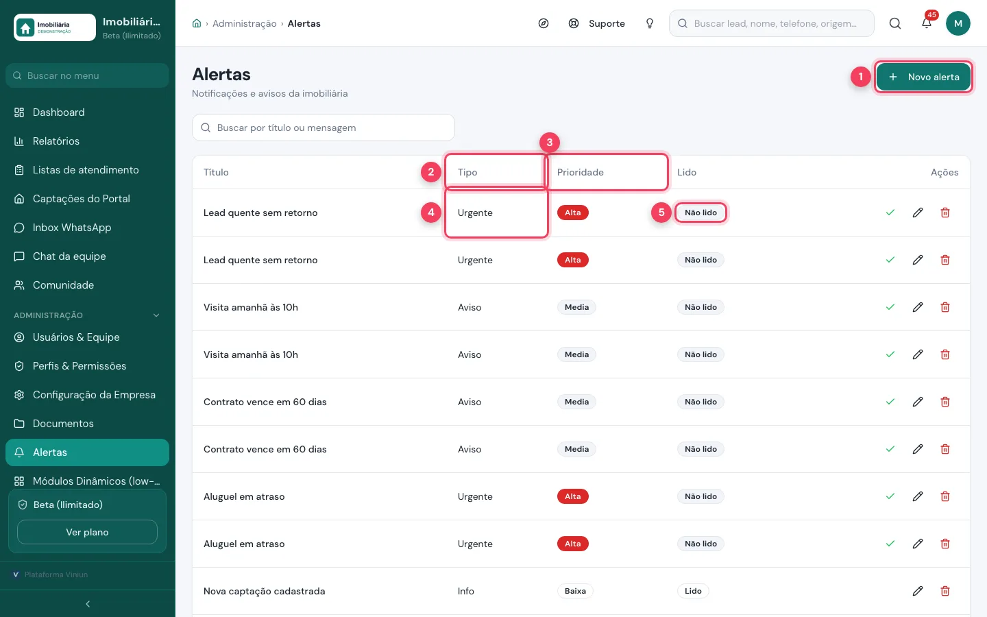Open Suporte in the top bar
The height and width of the screenshot is (617, 987).
(x=597, y=23)
